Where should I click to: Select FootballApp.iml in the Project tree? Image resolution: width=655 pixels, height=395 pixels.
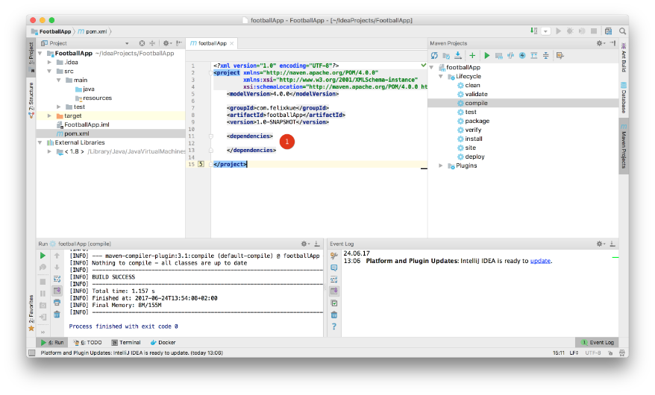[86, 124]
